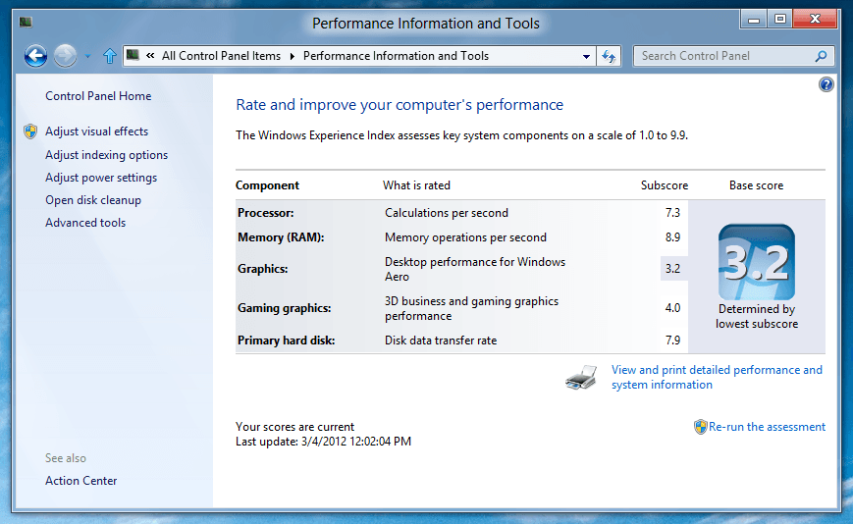Go back with the blue Back arrow
Viewport: 853px width, 524px height.
[x=35, y=56]
